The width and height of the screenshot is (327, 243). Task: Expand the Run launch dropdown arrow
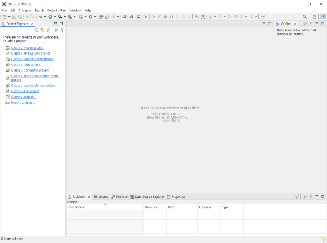[55, 17]
